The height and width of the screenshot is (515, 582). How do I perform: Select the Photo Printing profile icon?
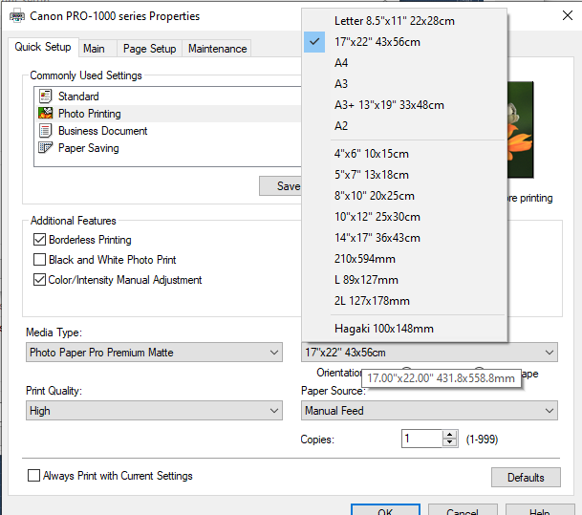(x=45, y=114)
